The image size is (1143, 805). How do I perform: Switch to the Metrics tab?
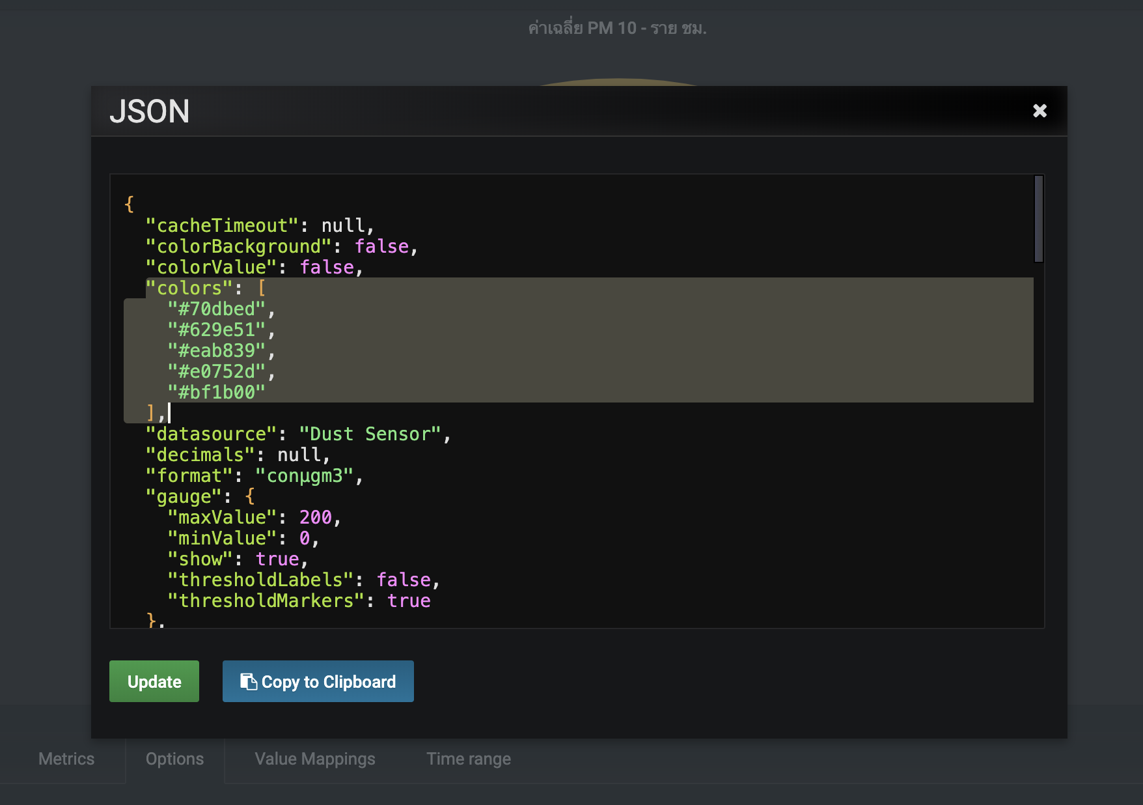click(65, 759)
